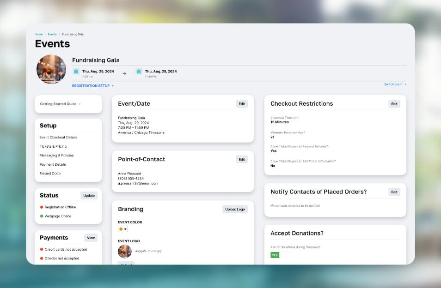Screen dimensions: 441x288
Task: Click the event logo thumbnail in Branding
Action: point(125,251)
